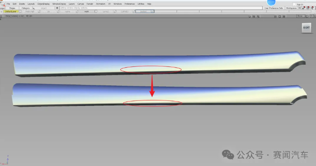This screenshot has height=166, width=316.
Task: Click the grid snap icon near Workspaces
Action: tap(308, 8)
